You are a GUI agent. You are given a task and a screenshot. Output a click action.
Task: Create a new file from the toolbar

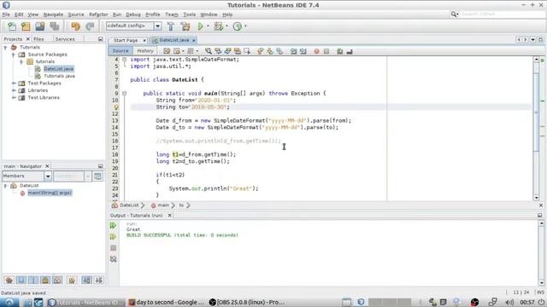pos(12,26)
